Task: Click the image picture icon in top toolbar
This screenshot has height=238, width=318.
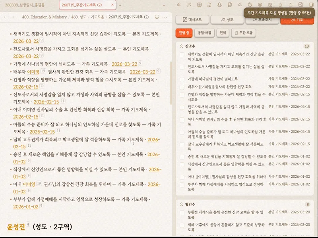Action: (x=301, y=5)
